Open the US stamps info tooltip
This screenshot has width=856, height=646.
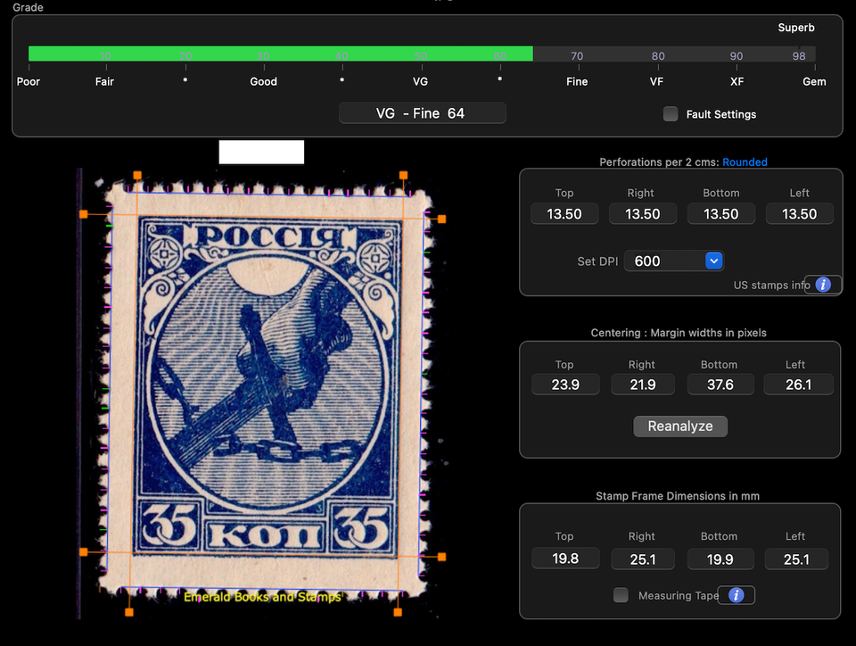click(822, 285)
